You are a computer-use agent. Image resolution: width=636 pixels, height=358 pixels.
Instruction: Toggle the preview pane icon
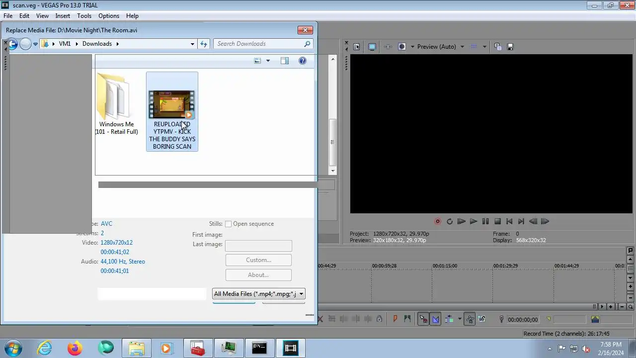284,61
